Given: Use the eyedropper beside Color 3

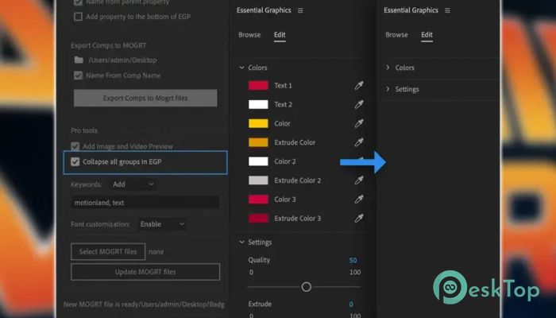Looking at the screenshot, I should 359,200.
